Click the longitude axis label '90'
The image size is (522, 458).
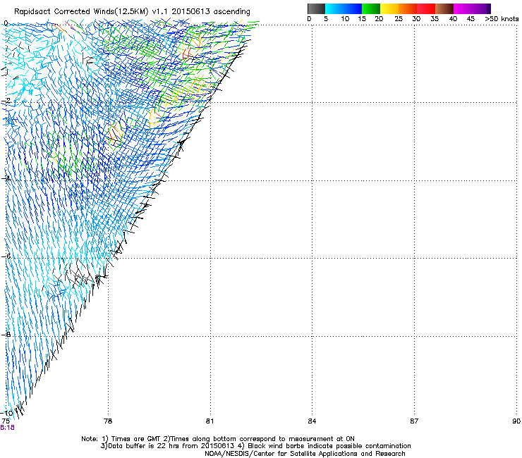(x=516, y=421)
